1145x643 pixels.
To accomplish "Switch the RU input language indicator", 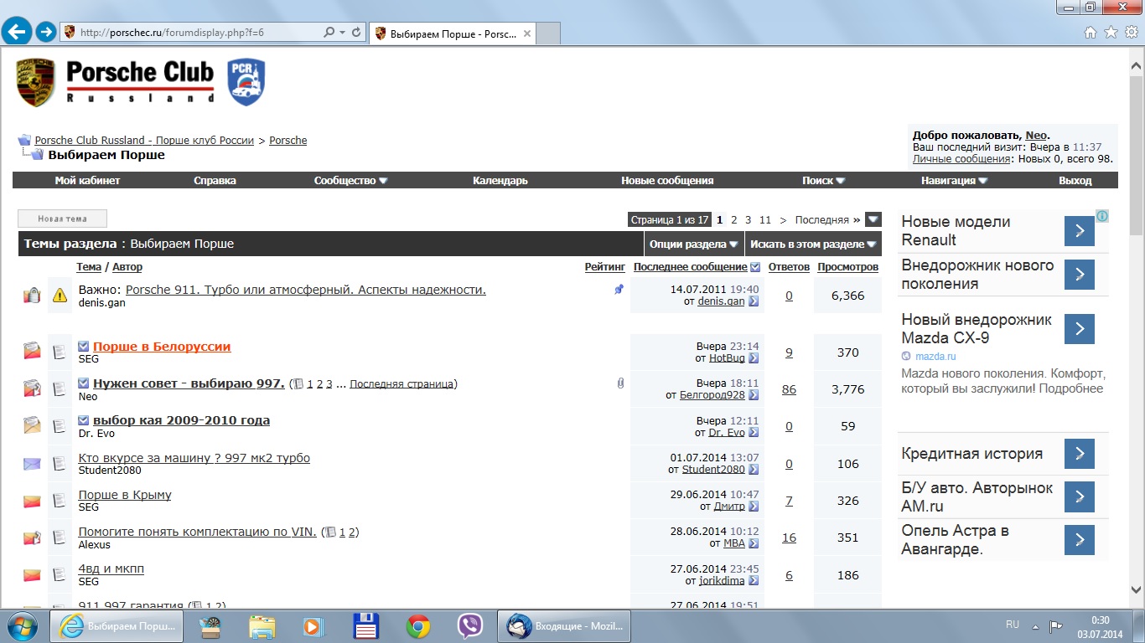I will pyautogui.click(x=1013, y=625).
